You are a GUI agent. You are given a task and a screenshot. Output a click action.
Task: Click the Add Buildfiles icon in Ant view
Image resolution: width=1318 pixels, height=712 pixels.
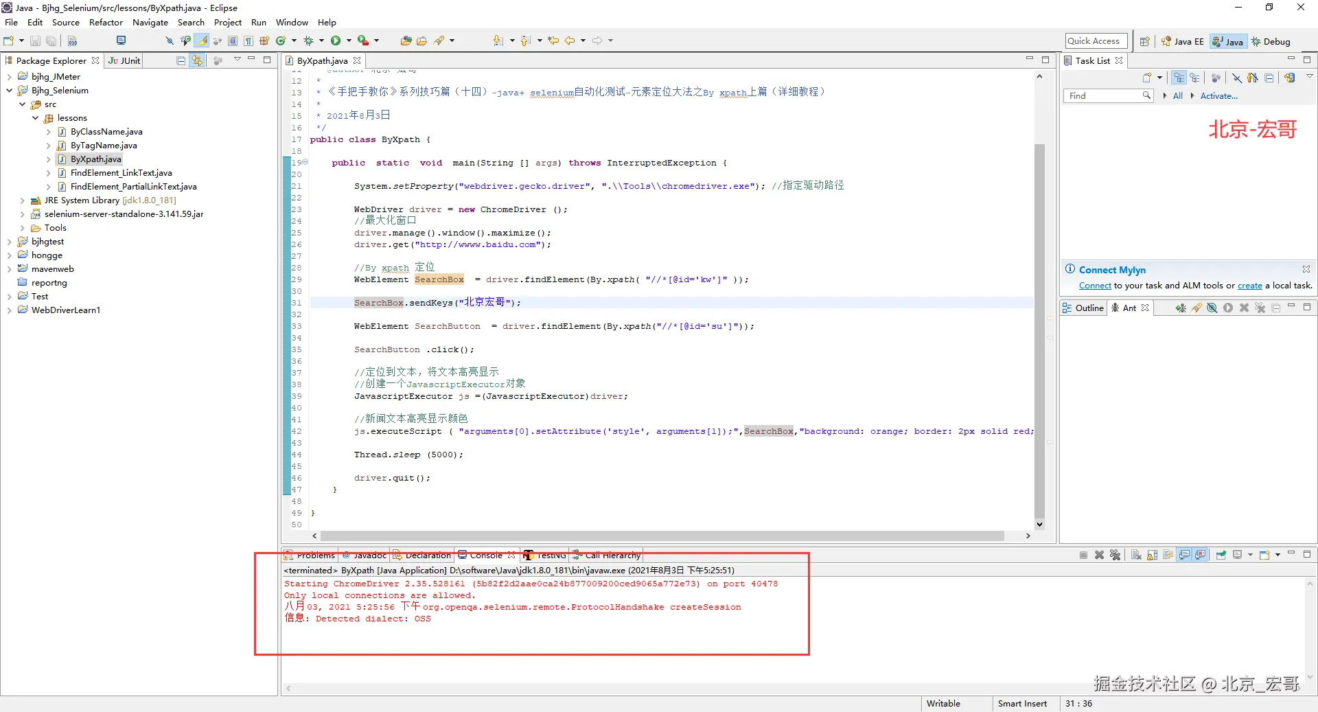click(x=1180, y=308)
